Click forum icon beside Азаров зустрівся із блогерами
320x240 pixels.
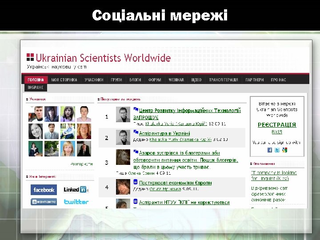pyautogui.click(x=136, y=152)
